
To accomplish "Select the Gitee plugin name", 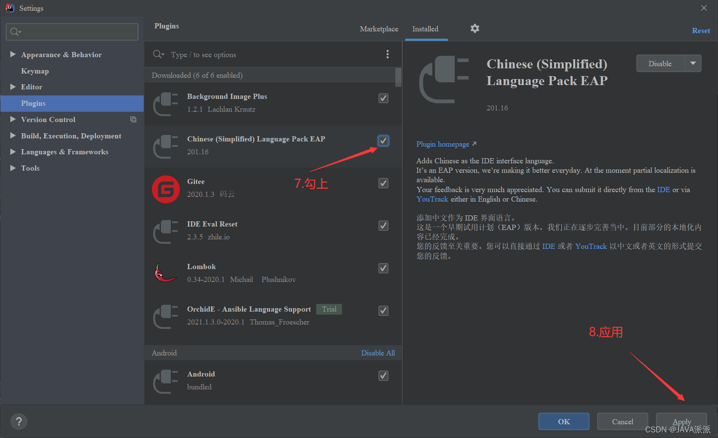I will point(196,181).
